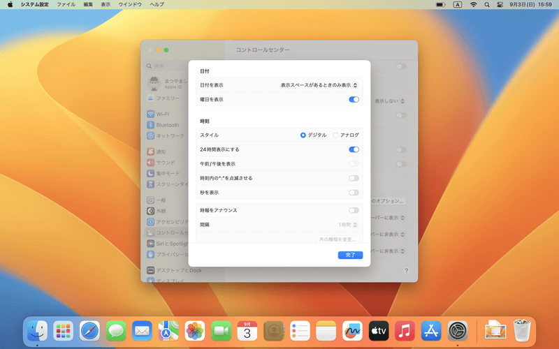Turn on 時報をアナウンス switch
This screenshot has width=559, height=349.
[354, 211]
